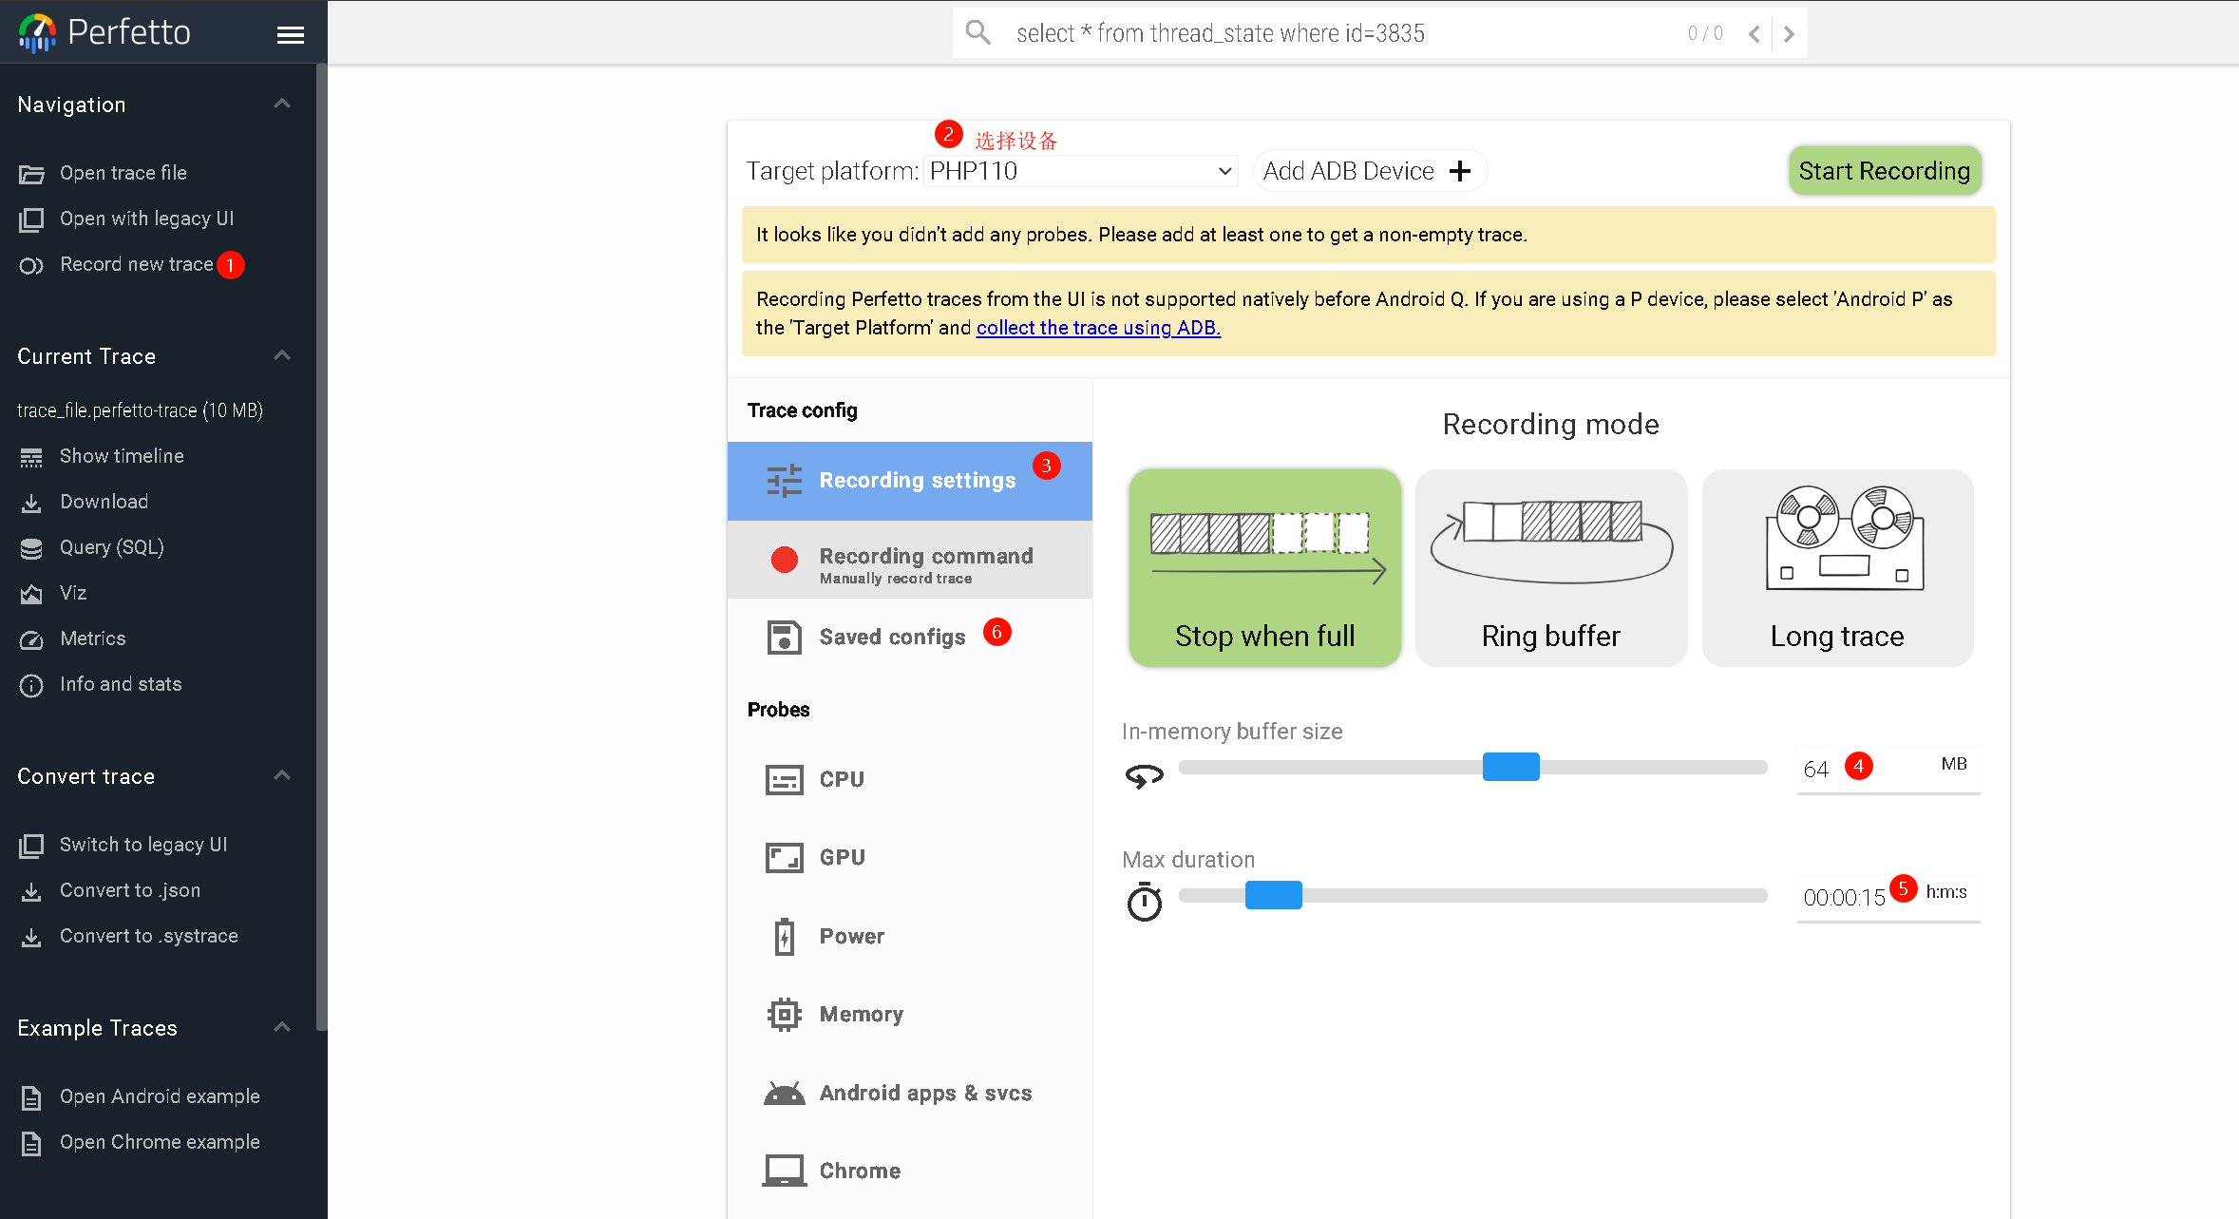Open the Target platform PHP110 dropdown
Screen dimensions: 2239x1219
pos(1080,171)
